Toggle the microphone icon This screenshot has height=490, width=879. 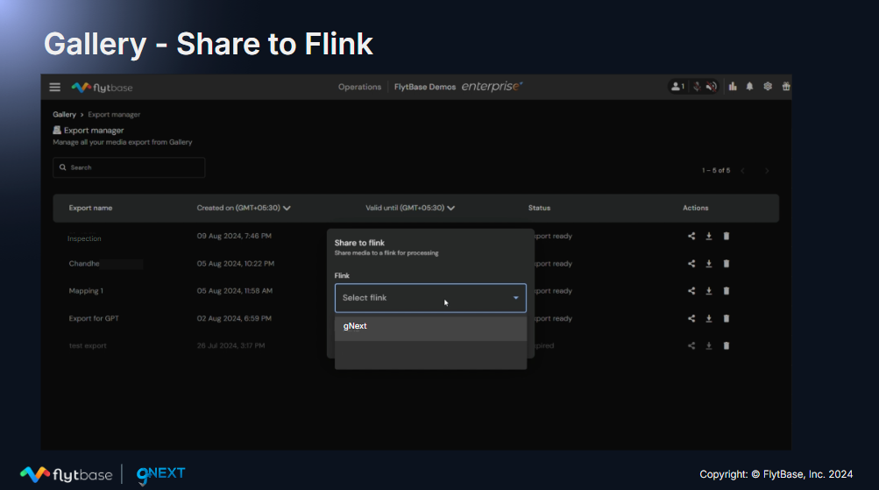click(x=696, y=86)
